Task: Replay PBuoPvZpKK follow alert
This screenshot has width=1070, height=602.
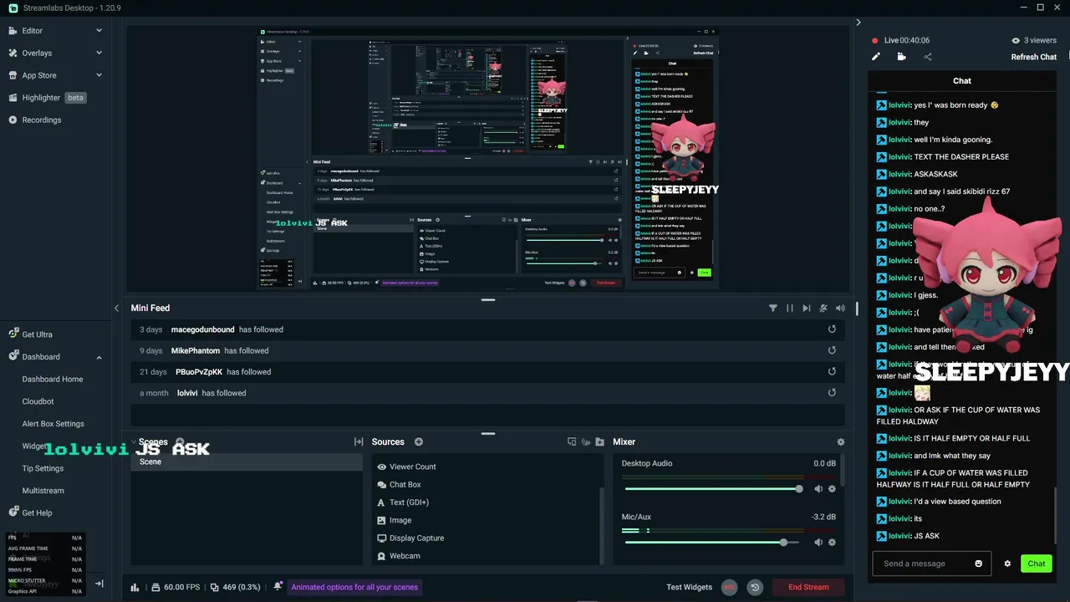Action: pos(832,371)
